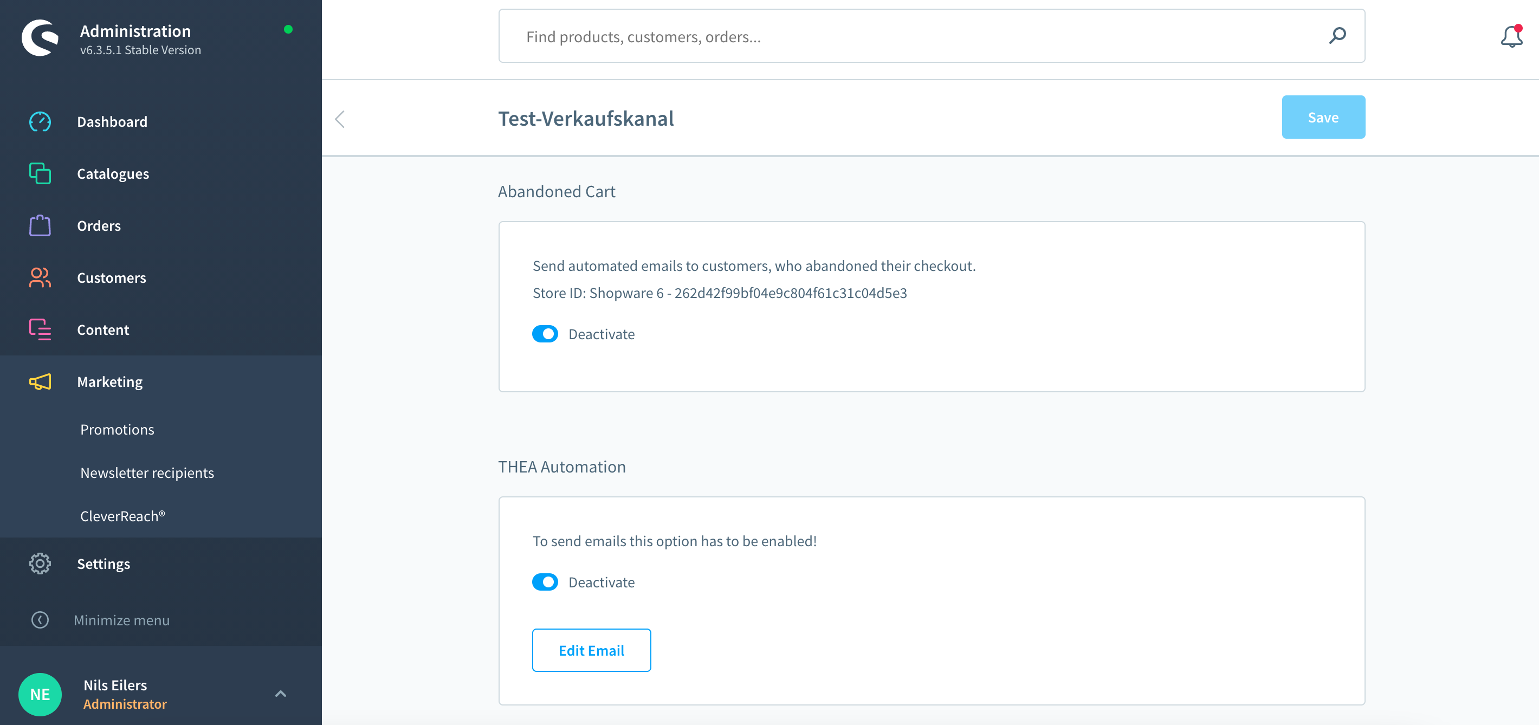Click the Dashboard gauge icon
This screenshot has height=725, width=1539.
(40, 122)
